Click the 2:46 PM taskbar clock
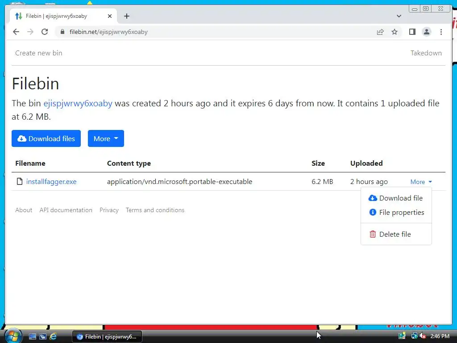 (x=440, y=336)
